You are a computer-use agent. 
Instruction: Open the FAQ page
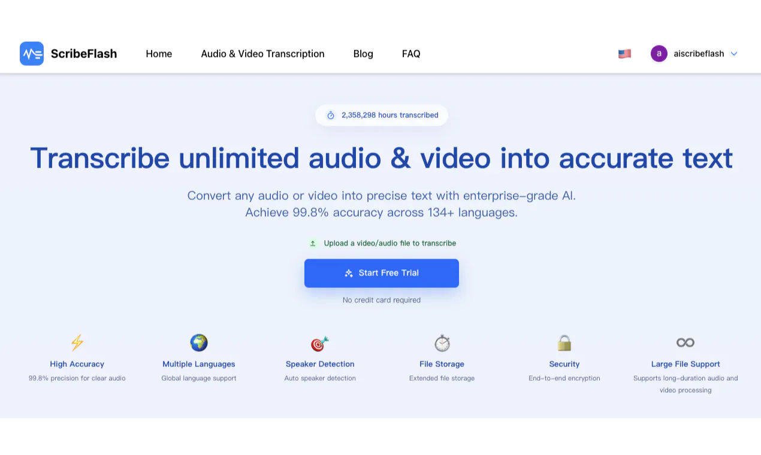click(411, 54)
